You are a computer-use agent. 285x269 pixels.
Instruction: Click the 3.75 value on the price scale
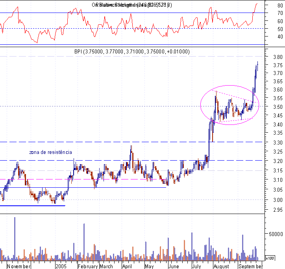278,65
